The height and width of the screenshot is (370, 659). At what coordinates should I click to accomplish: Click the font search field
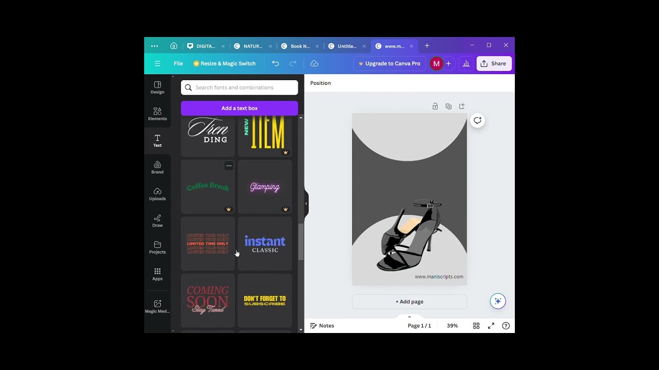[x=239, y=87]
